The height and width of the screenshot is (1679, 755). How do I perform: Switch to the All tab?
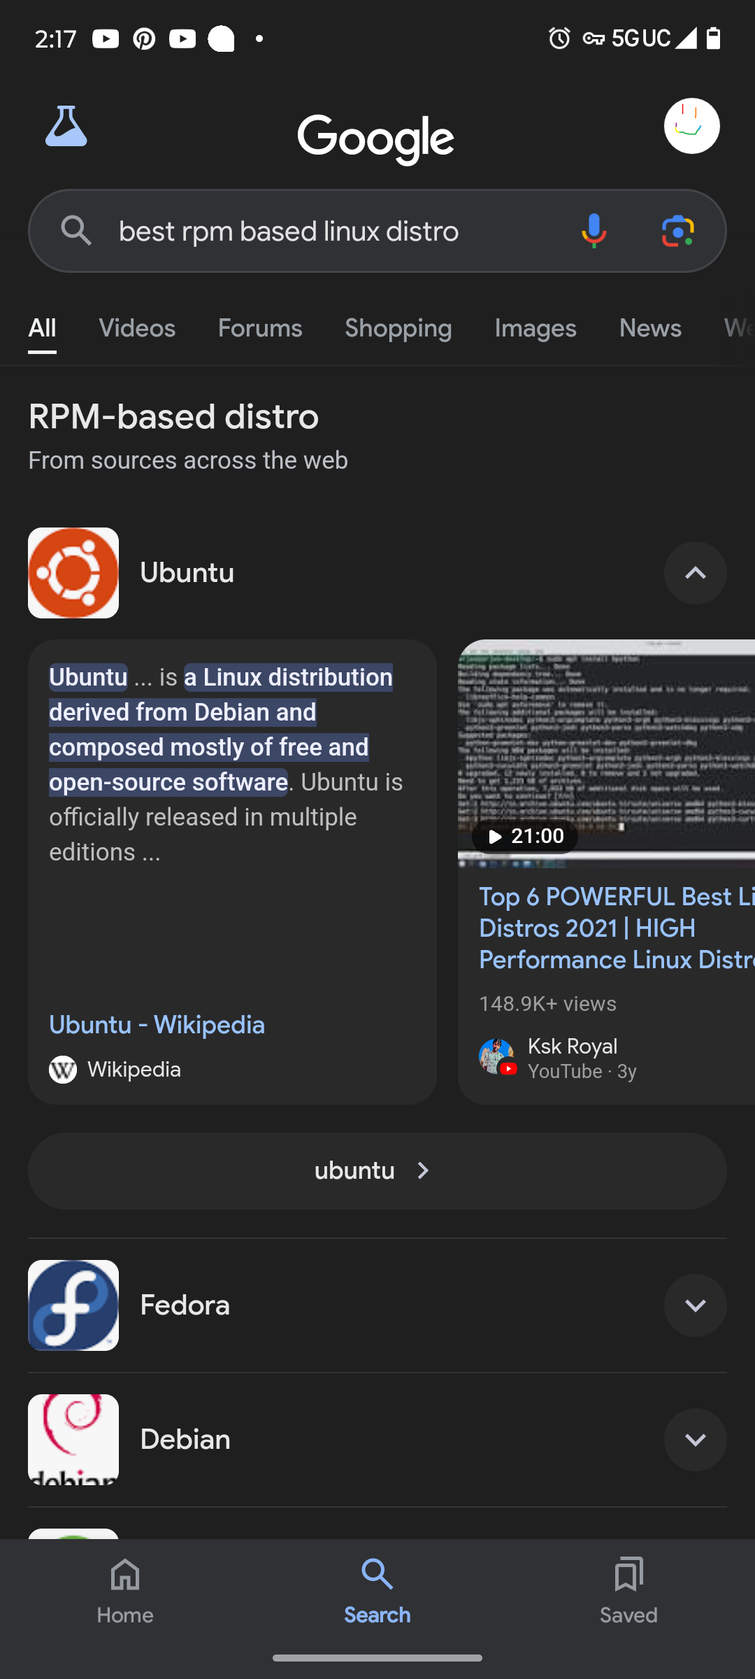42,328
